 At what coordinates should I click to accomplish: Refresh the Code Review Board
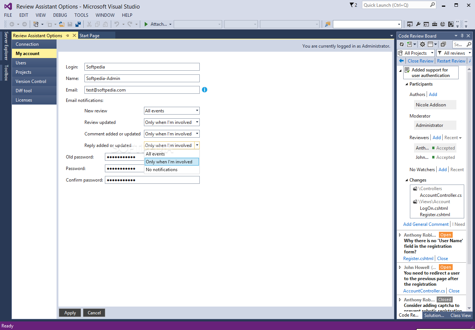tap(402, 44)
